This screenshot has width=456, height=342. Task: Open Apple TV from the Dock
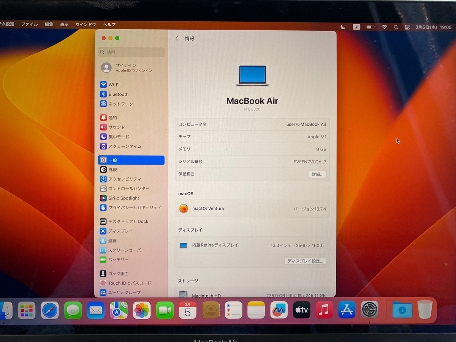click(302, 310)
